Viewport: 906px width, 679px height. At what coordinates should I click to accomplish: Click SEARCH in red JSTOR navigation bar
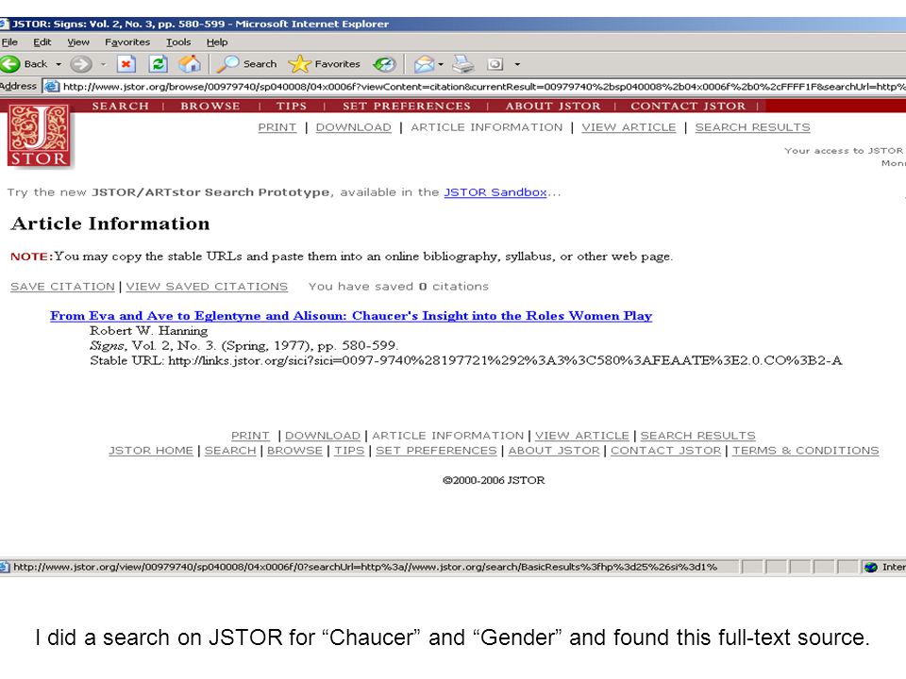click(x=120, y=107)
